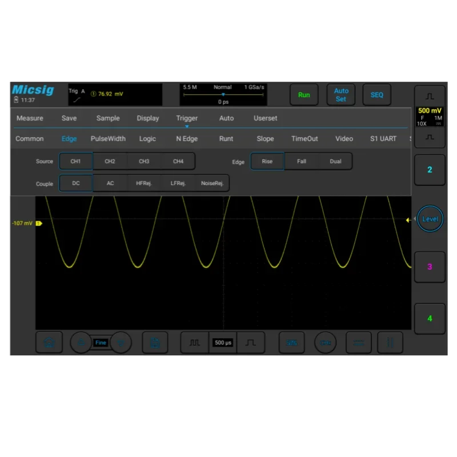Tap the horizontal cursor lines icon
The width and height of the screenshot is (457, 457).
point(359,342)
